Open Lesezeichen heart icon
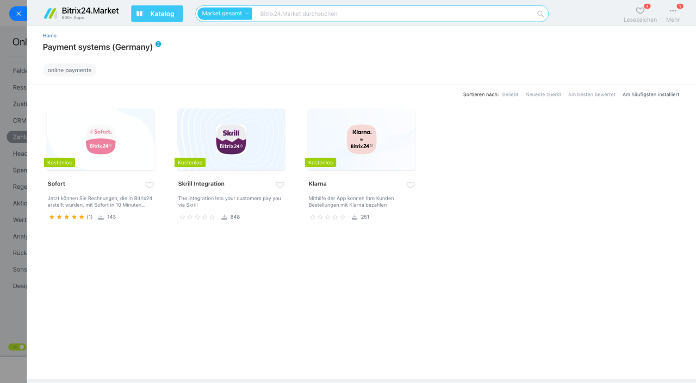696x383 pixels. click(x=640, y=11)
